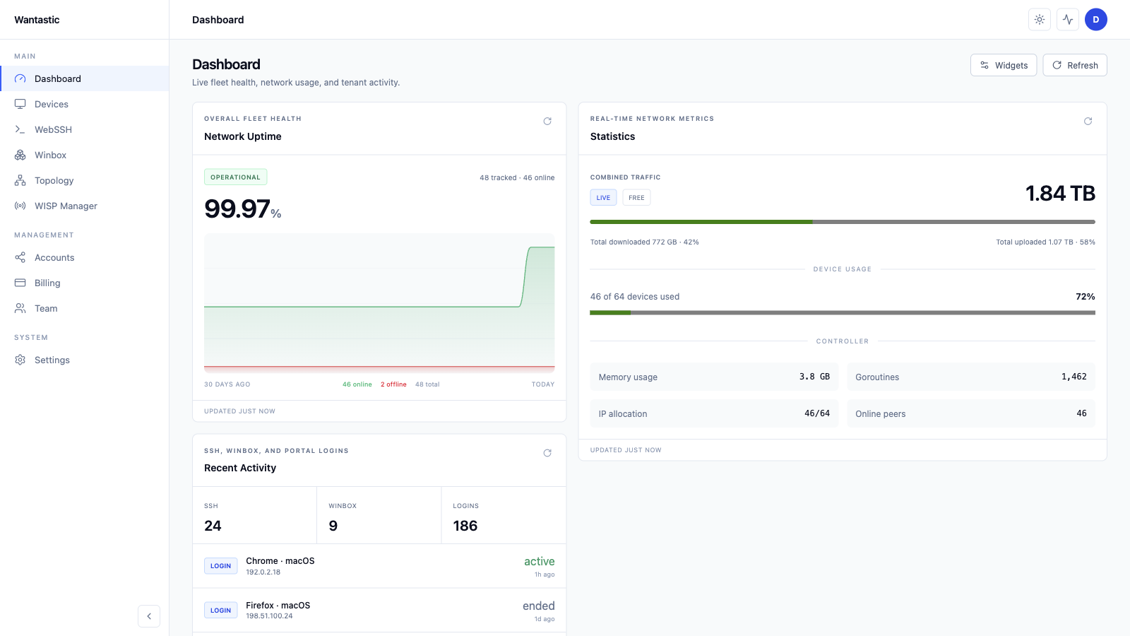
Task: Click the Topology network icon
Action: pos(20,180)
